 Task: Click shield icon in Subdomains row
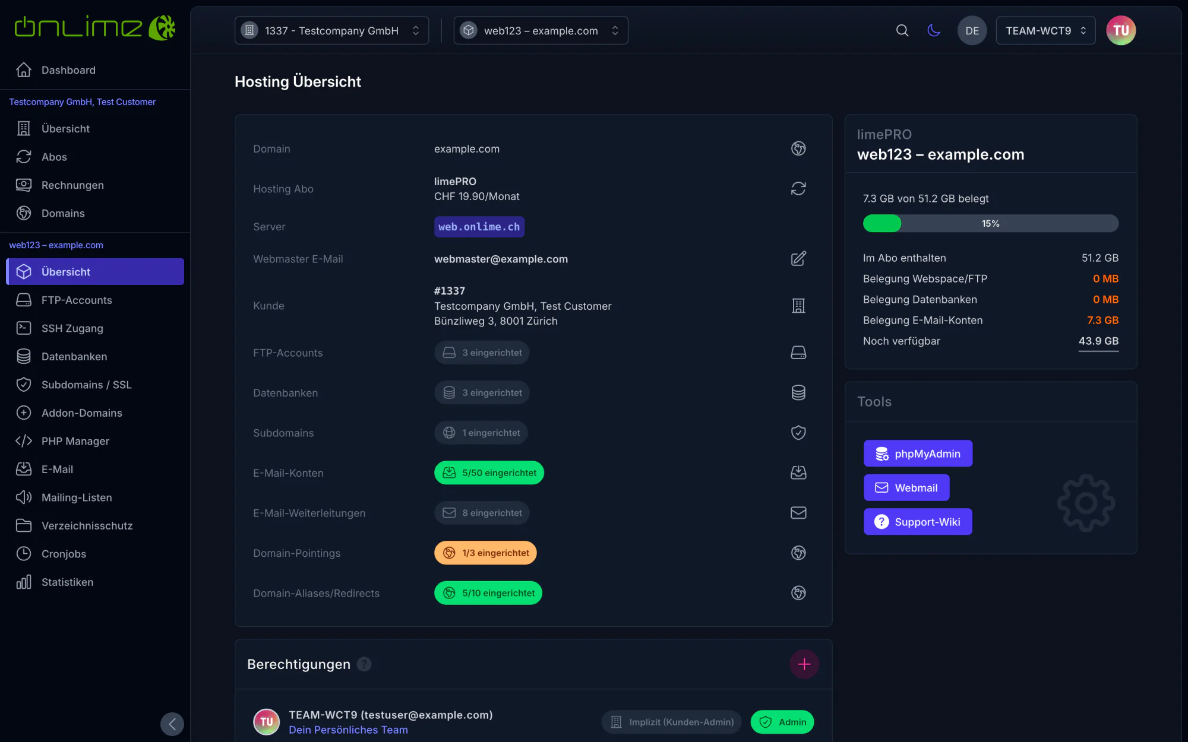pos(798,433)
